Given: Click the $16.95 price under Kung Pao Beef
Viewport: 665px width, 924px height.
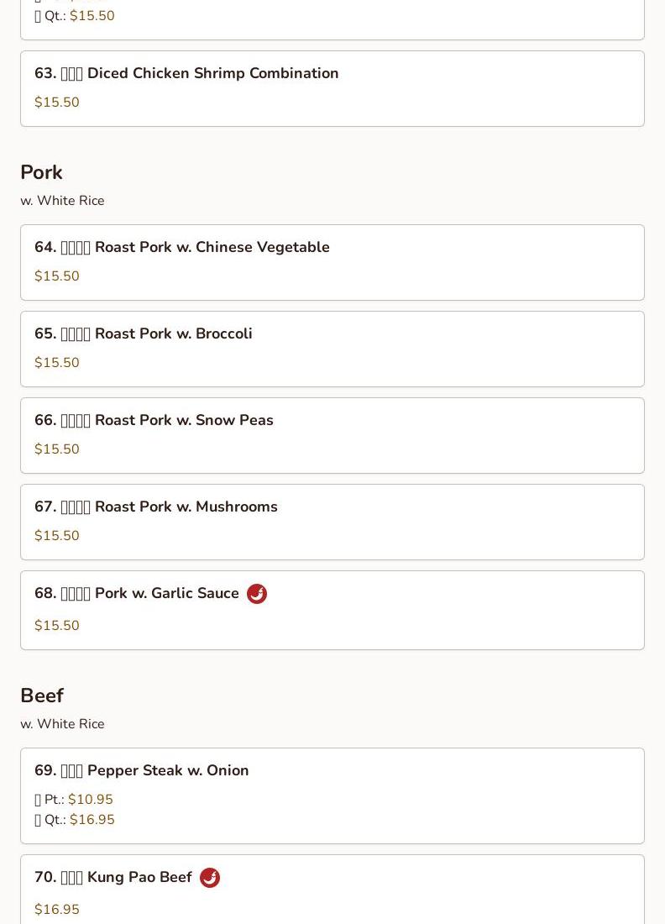Looking at the screenshot, I should (57, 909).
